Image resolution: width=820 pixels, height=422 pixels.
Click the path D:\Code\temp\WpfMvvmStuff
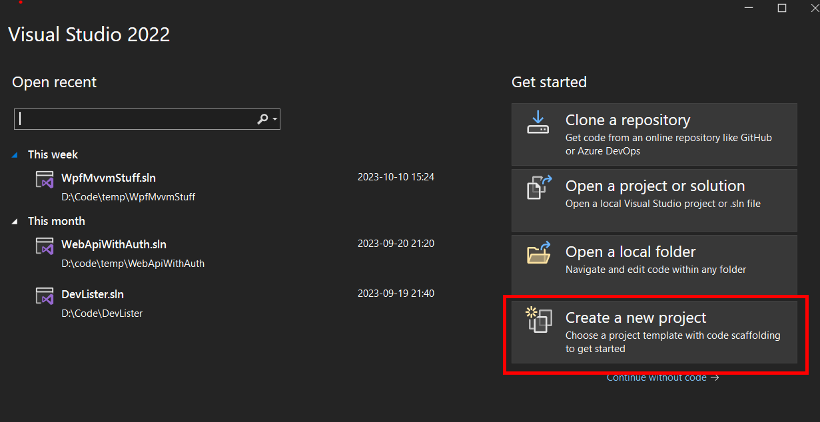(x=129, y=197)
